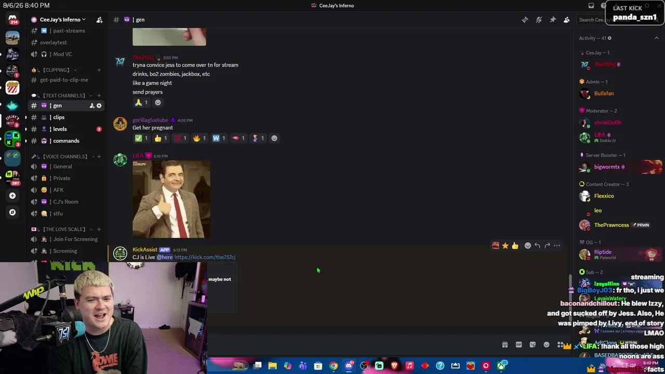Open bigwormtx in the member list

point(607,167)
